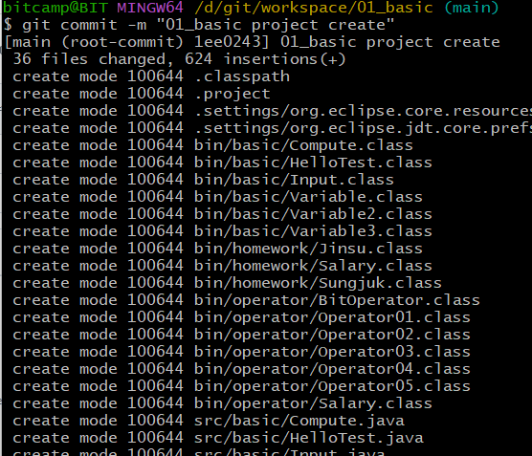Click 'bin/operator/Operator03.class' entry
This screenshot has height=456, width=532.
(x=332, y=352)
